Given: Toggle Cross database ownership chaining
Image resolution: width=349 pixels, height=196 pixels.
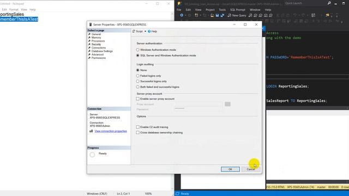Looking at the screenshot, I should pyautogui.click(x=138, y=132).
